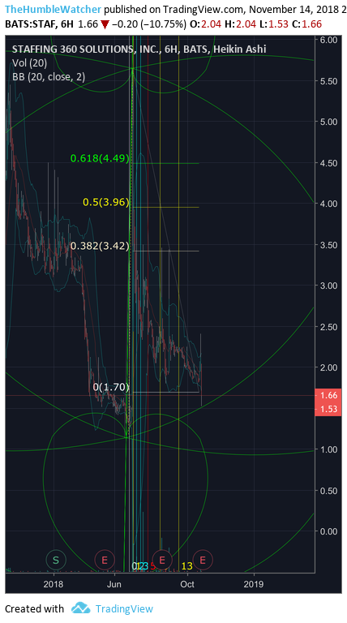Open the TradingView link beside Created with
The height and width of the screenshot is (623, 347).
click(x=124, y=608)
